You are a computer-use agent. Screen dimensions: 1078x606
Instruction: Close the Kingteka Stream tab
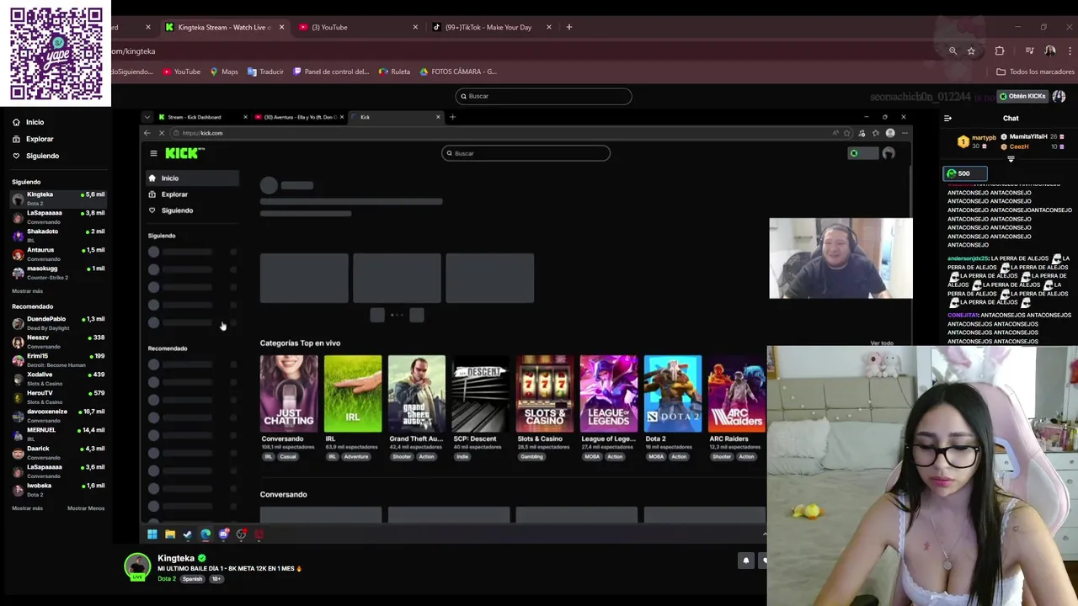[281, 27]
